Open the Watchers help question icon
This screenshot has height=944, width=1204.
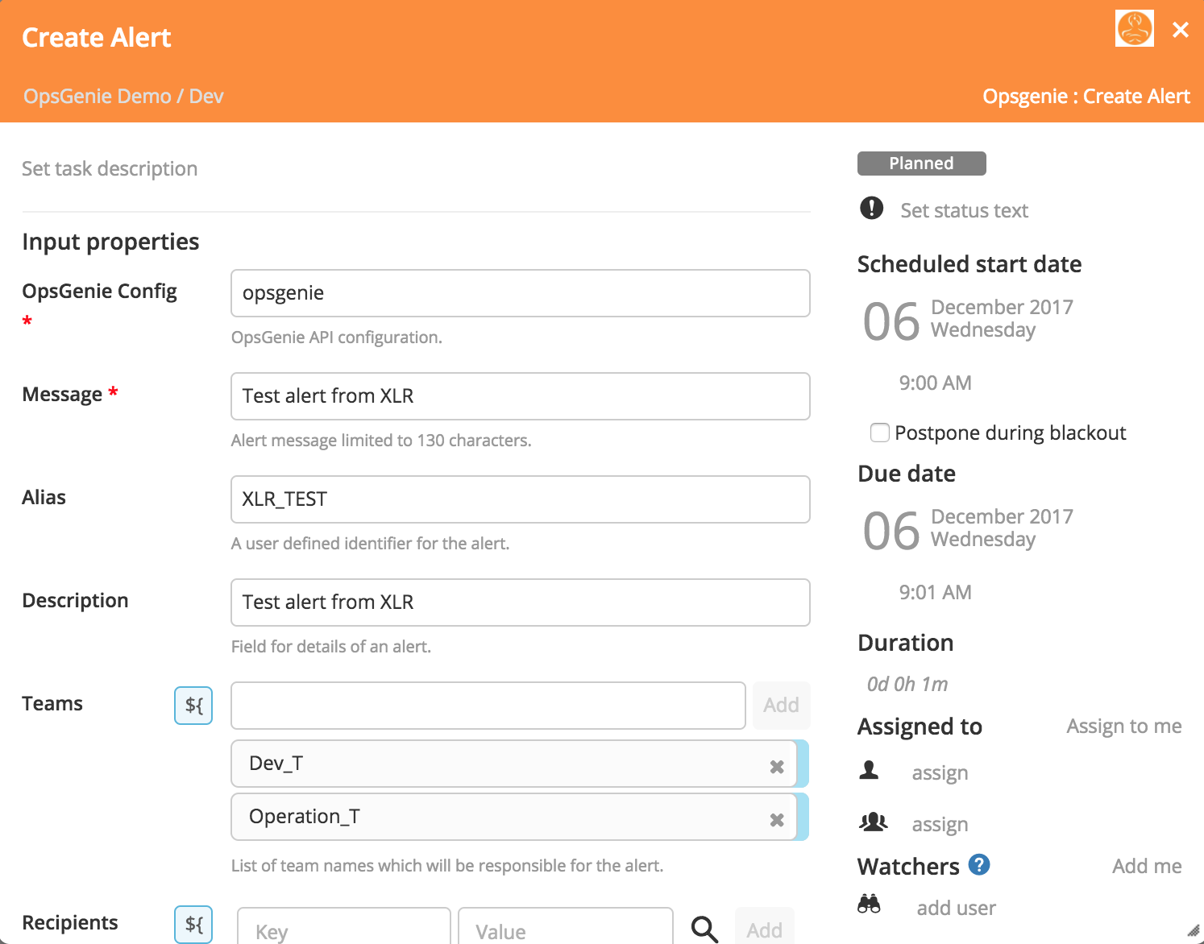979,864
